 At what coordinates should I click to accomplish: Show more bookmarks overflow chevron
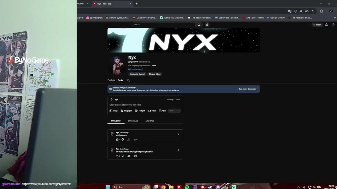pos(335,18)
